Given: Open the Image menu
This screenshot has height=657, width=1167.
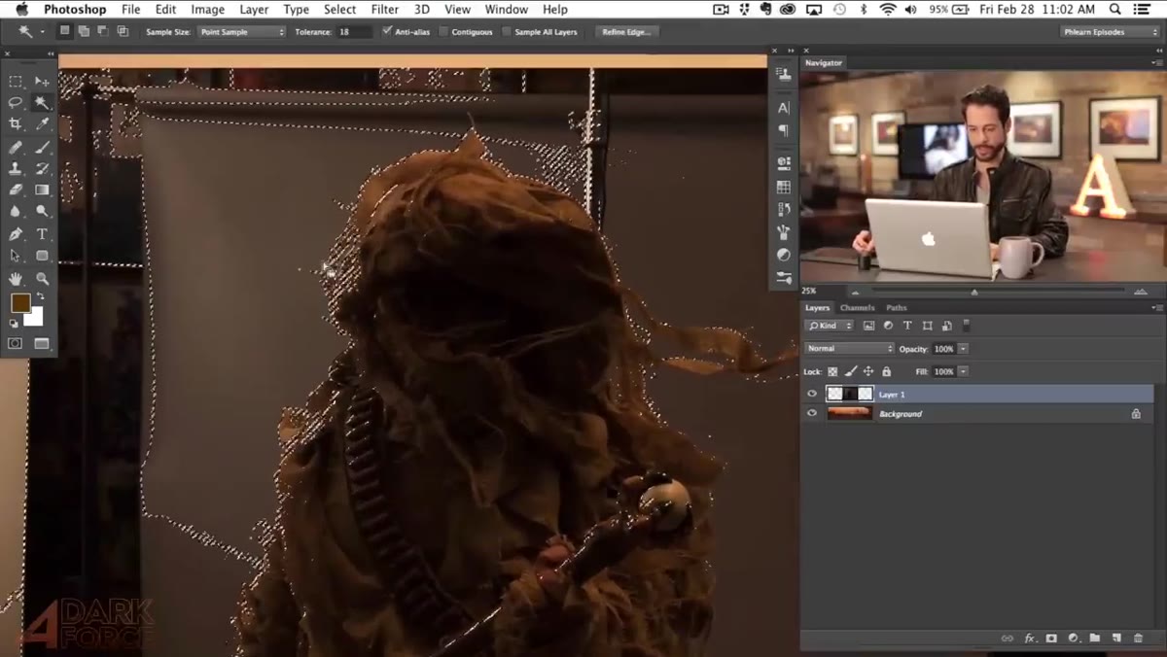Looking at the screenshot, I should (x=207, y=9).
